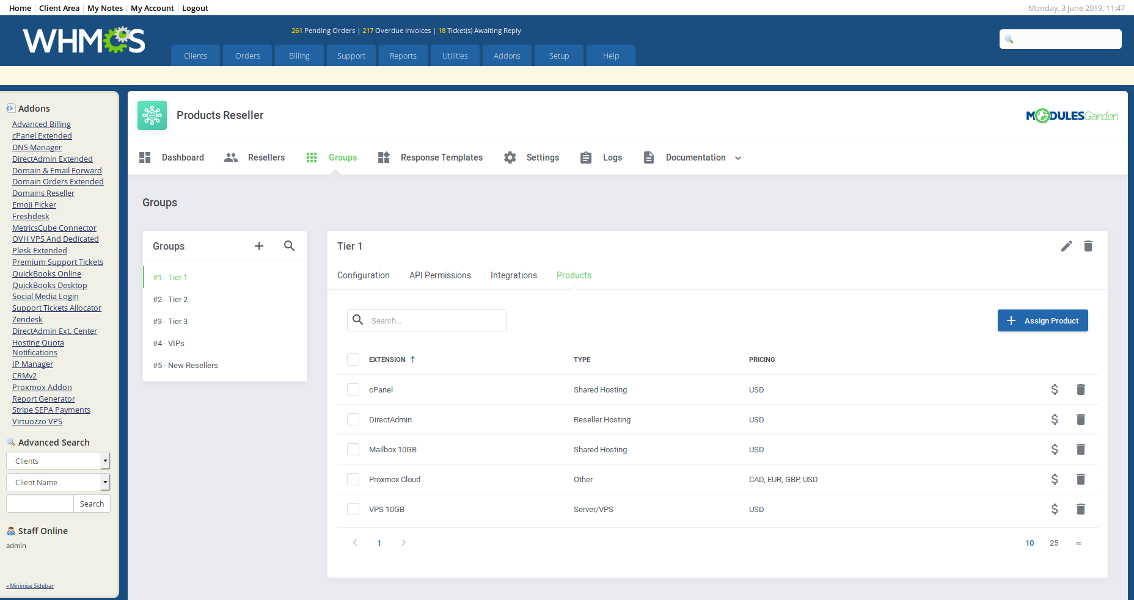The width and height of the screenshot is (1134, 600).
Task: Open the Utilities main menu
Action: point(455,56)
